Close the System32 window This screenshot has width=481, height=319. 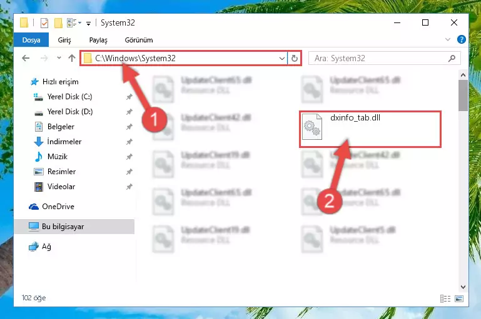pos(454,22)
